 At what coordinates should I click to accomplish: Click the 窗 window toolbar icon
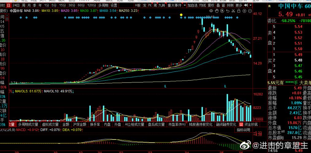(223, 5)
